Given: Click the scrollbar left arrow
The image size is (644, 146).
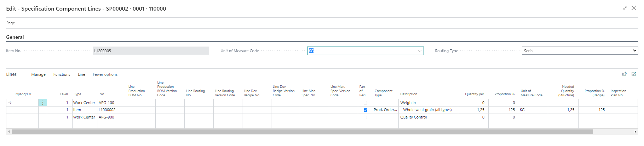Looking at the screenshot, I should tap(8, 132).
